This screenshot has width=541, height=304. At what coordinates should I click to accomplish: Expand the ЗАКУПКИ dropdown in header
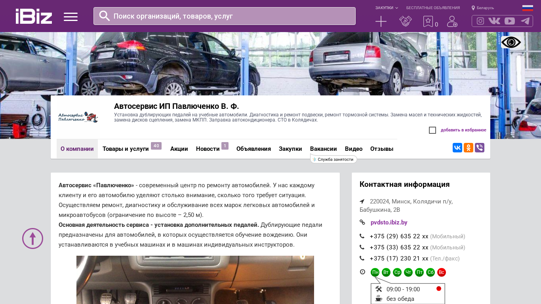pyautogui.click(x=387, y=8)
